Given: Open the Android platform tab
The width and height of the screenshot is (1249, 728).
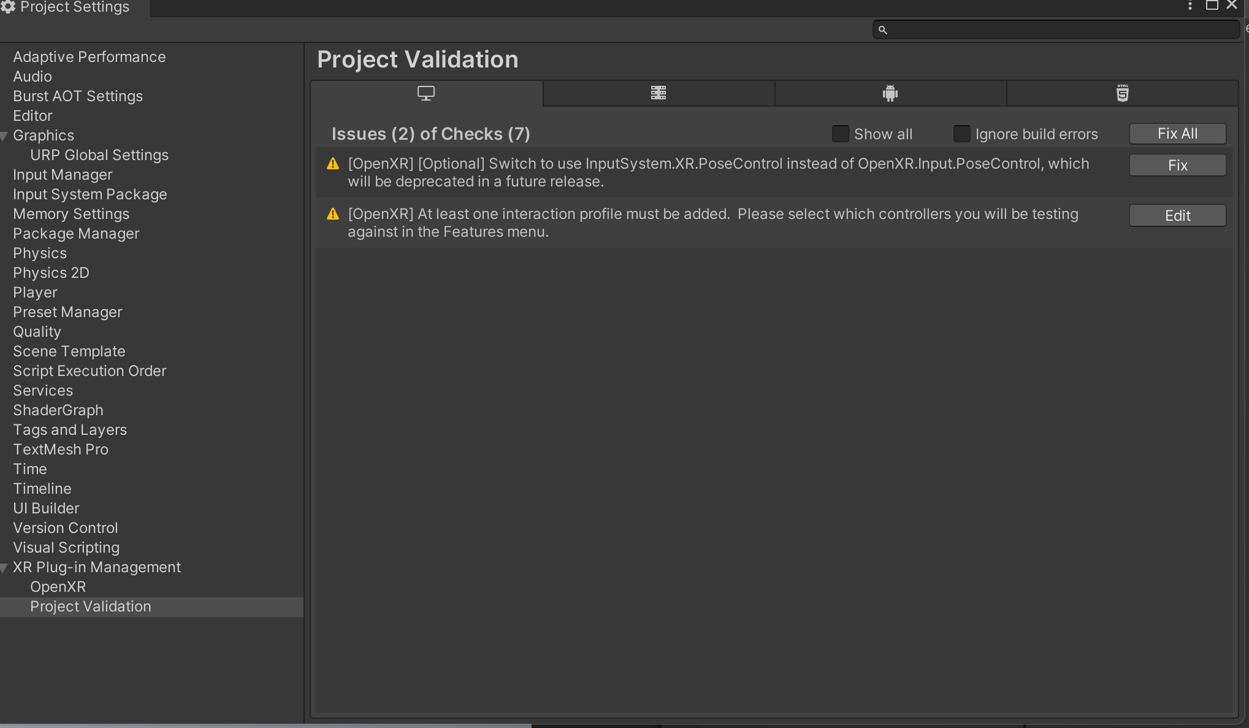Looking at the screenshot, I should (890, 93).
